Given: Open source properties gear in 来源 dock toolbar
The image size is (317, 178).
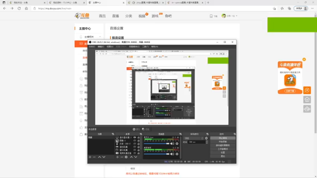Looking at the screenshot, I should [126, 157].
